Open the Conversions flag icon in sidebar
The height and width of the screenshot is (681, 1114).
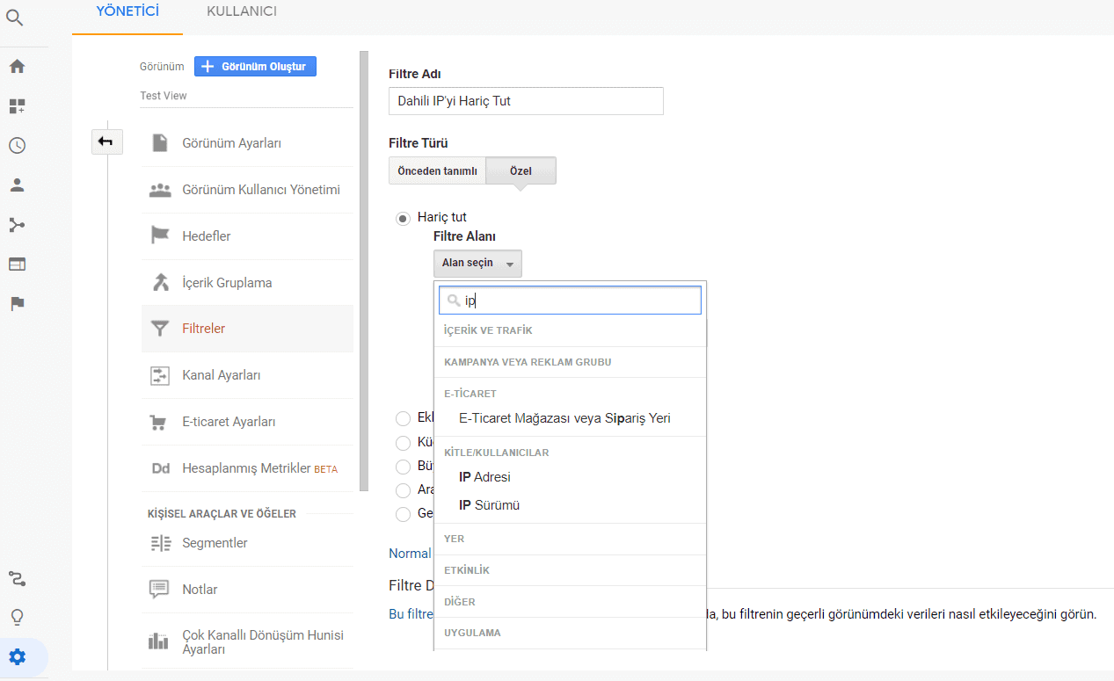pos(17,304)
